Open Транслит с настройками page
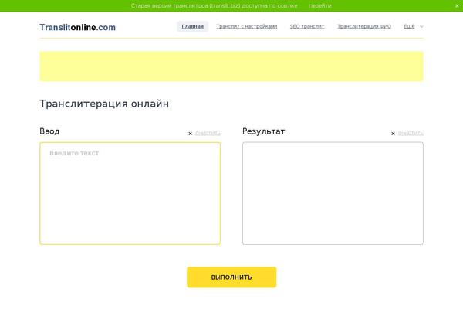Viewport: 463px width, 309px height. [x=246, y=26]
